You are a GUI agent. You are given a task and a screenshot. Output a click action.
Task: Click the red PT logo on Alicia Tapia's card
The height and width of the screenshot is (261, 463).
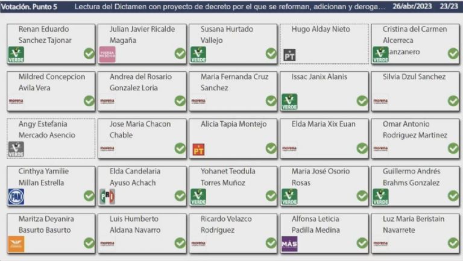[198, 149]
